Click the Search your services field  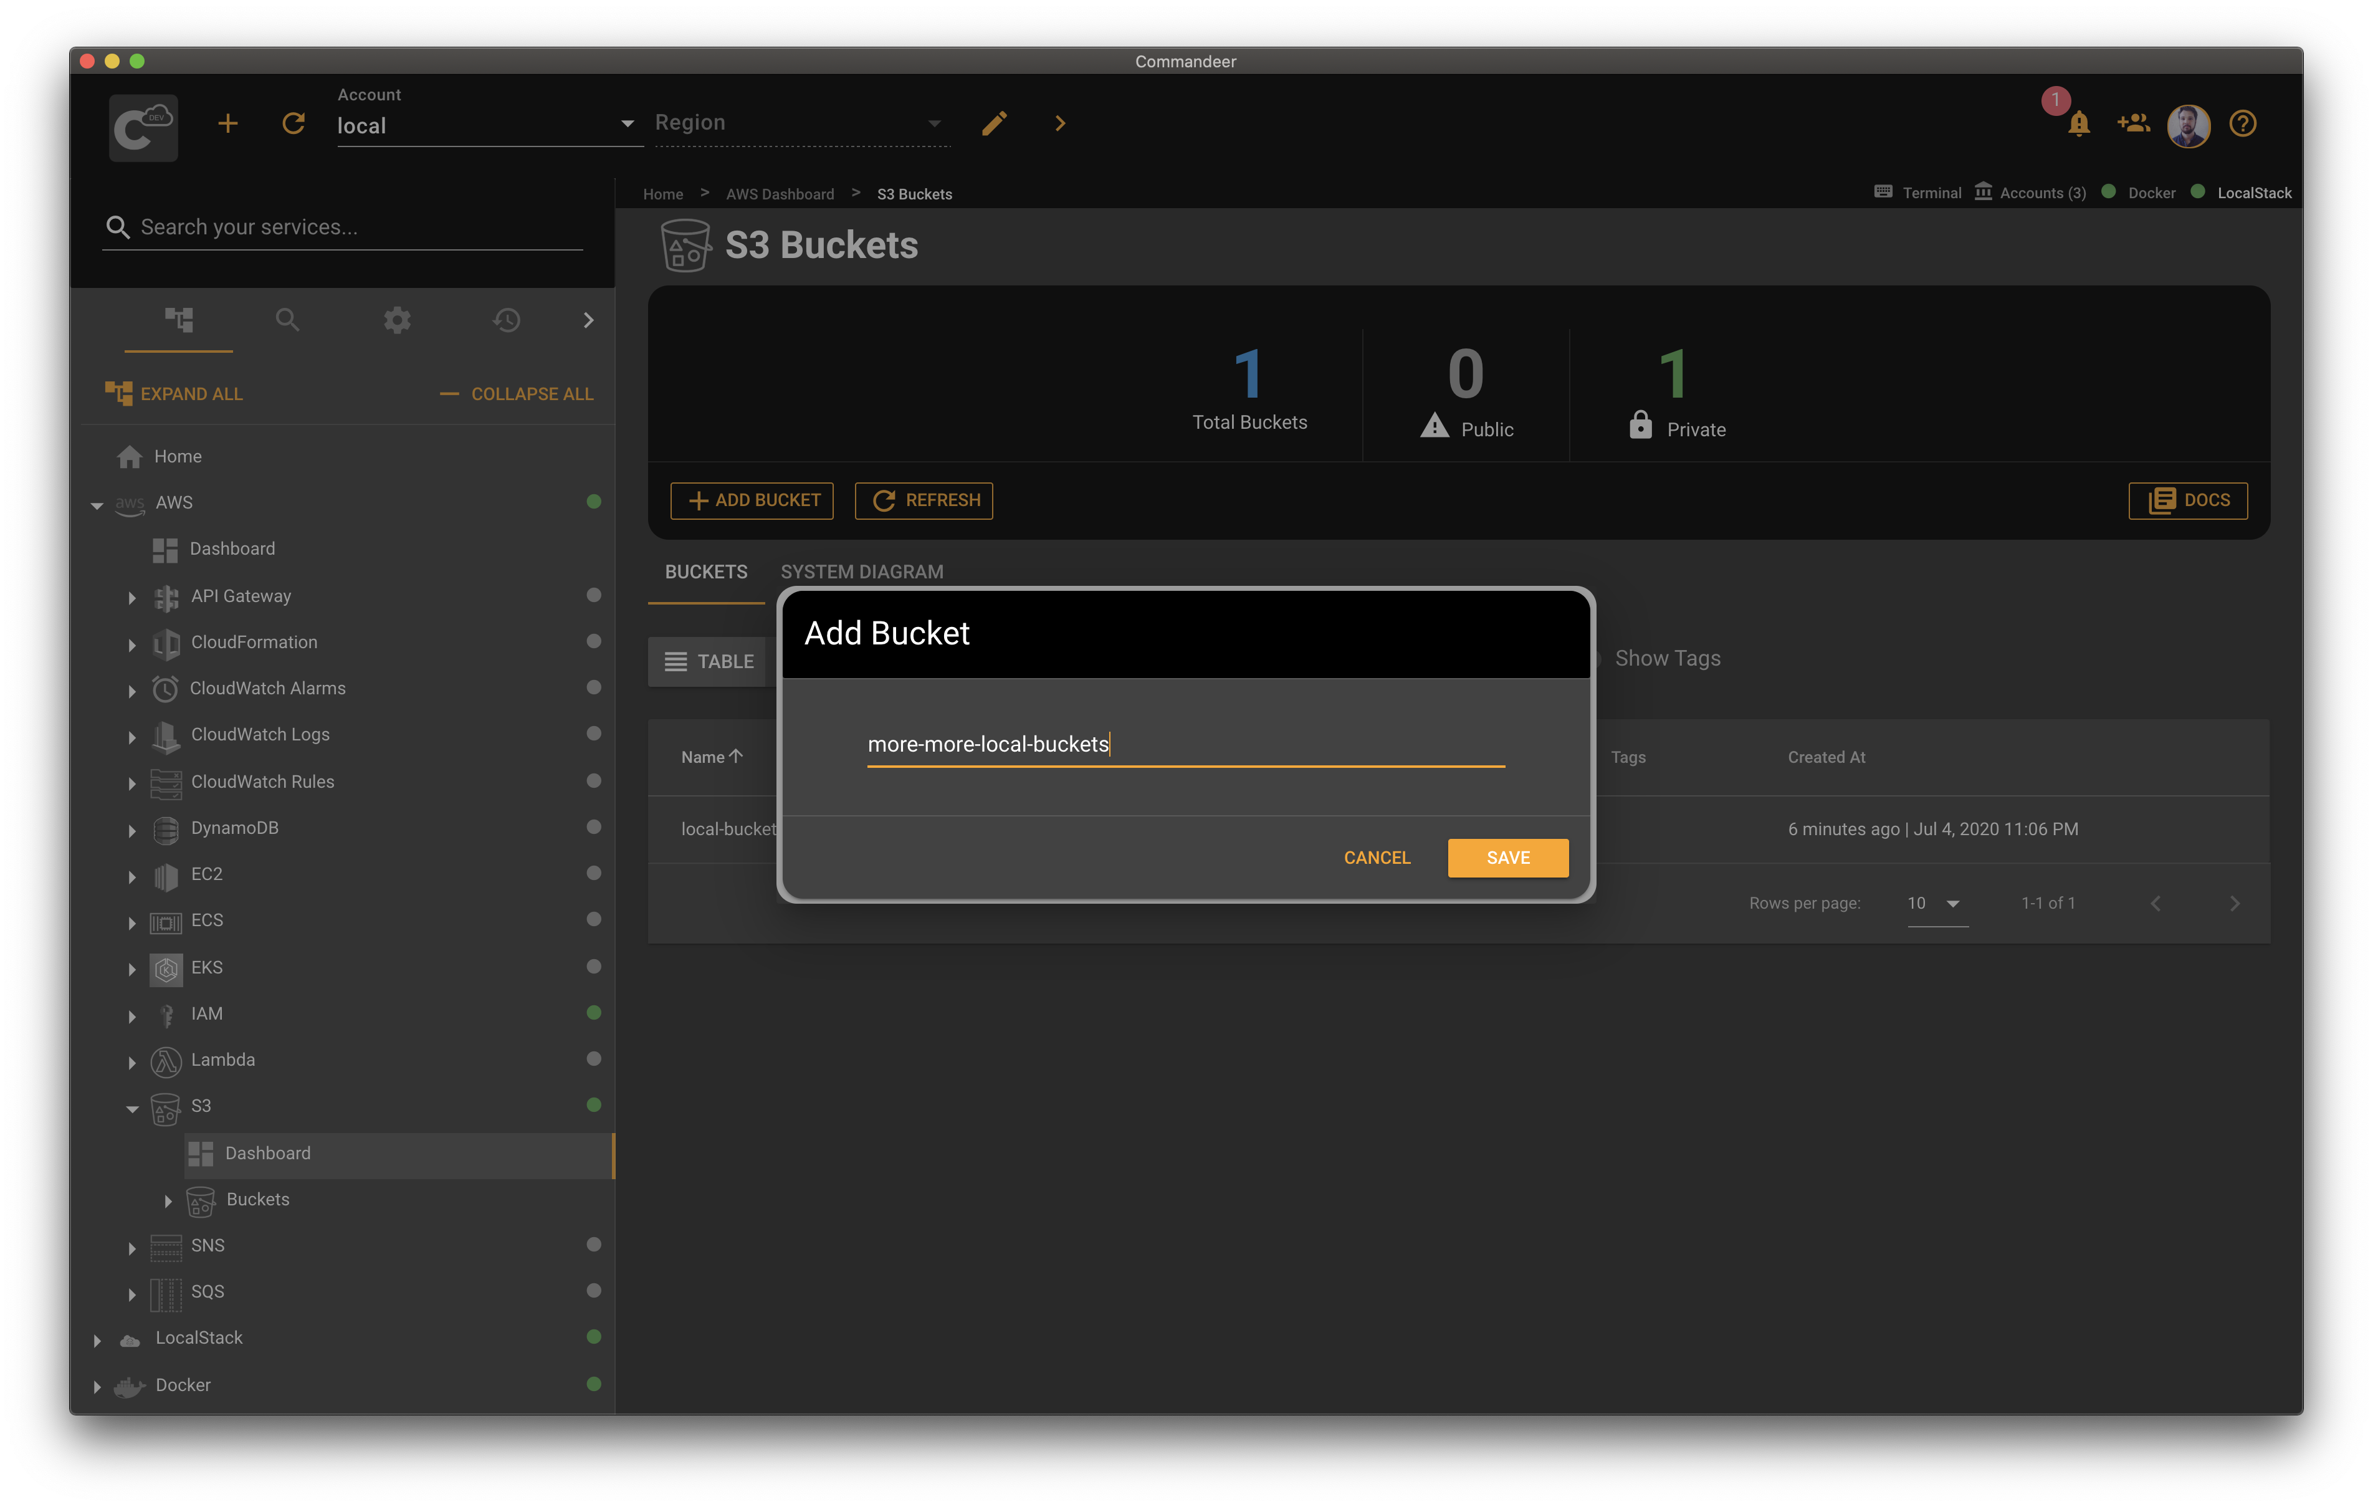[343, 227]
